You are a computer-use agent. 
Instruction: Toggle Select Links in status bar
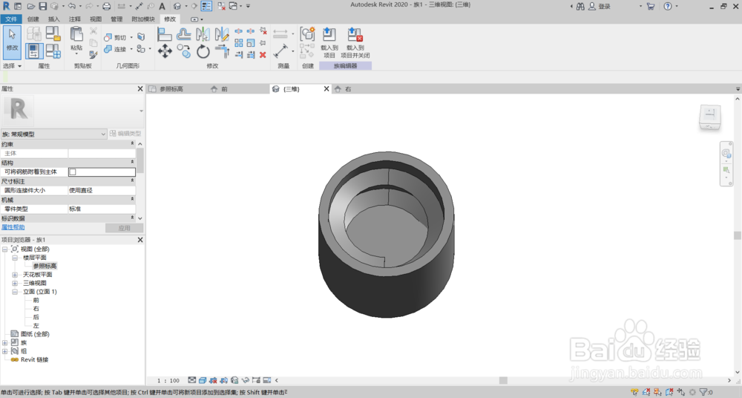pyautogui.click(x=634, y=392)
